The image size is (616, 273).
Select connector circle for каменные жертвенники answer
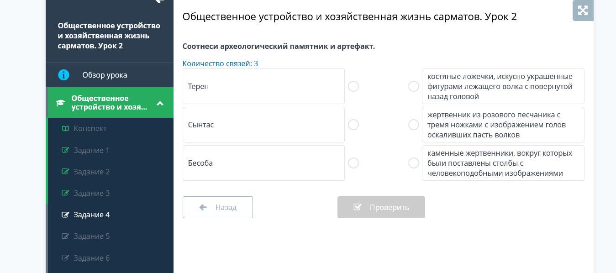pos(413,163)
